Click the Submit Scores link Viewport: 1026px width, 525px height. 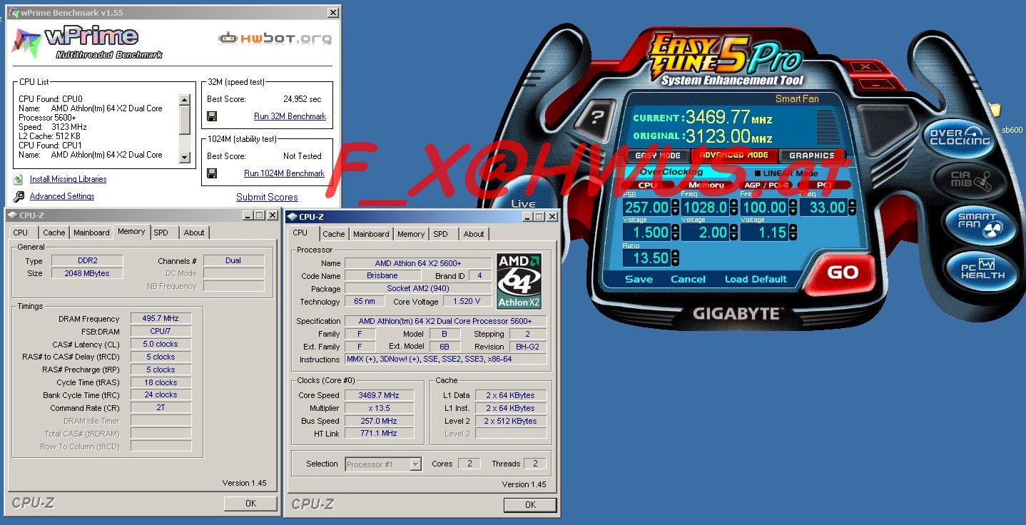tap(267, 198)
